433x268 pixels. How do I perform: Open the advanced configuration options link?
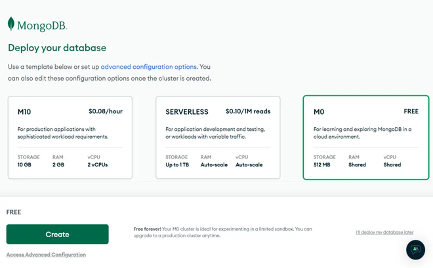click(x=149, y=67)
